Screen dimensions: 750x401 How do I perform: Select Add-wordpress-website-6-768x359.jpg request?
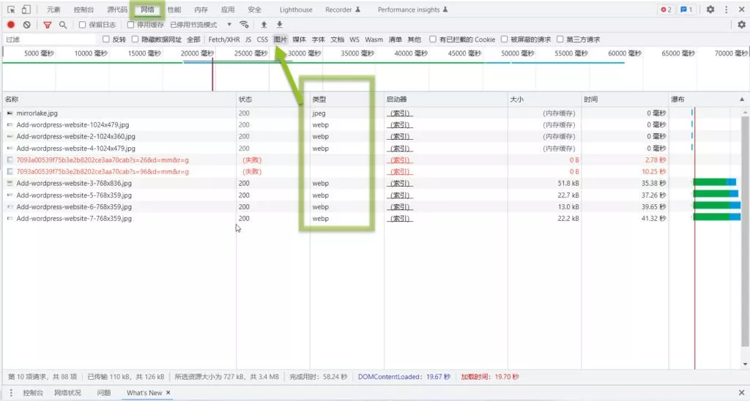pyautogui.click(x=74, y=206)
